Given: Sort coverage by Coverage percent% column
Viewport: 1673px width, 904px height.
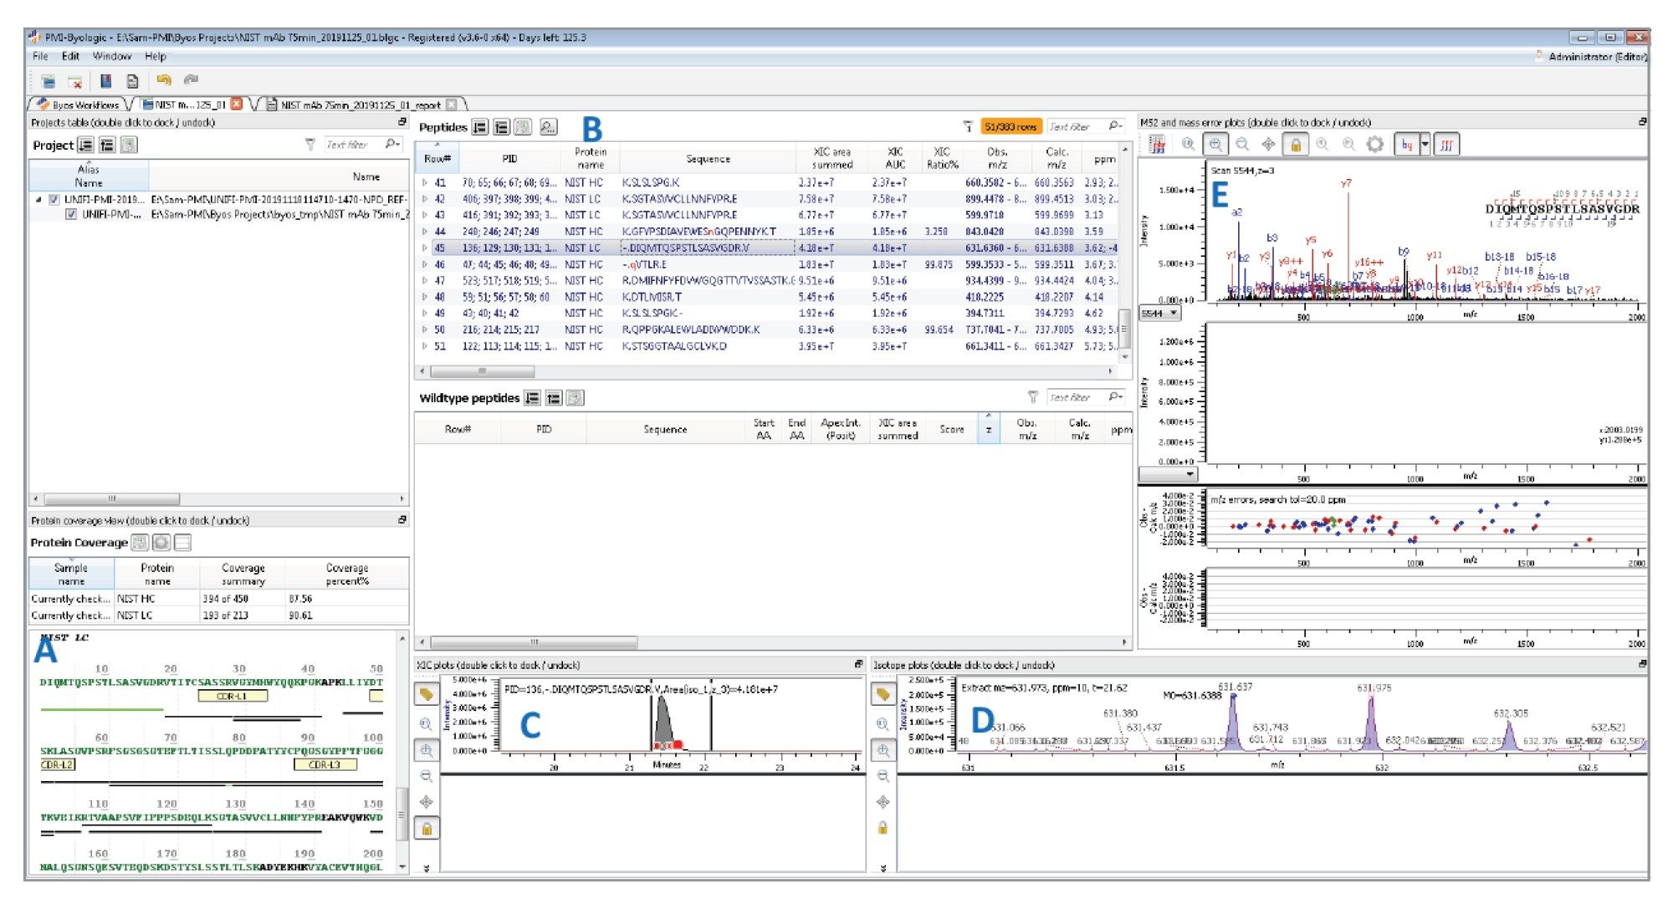Looking at the screenshot, I should [347, 574].
